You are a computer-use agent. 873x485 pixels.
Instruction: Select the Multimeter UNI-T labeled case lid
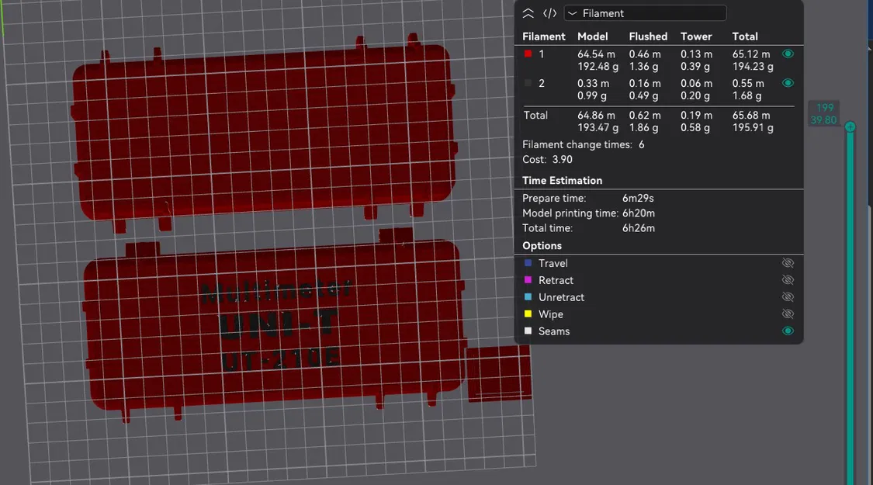(x=275, y=326)
